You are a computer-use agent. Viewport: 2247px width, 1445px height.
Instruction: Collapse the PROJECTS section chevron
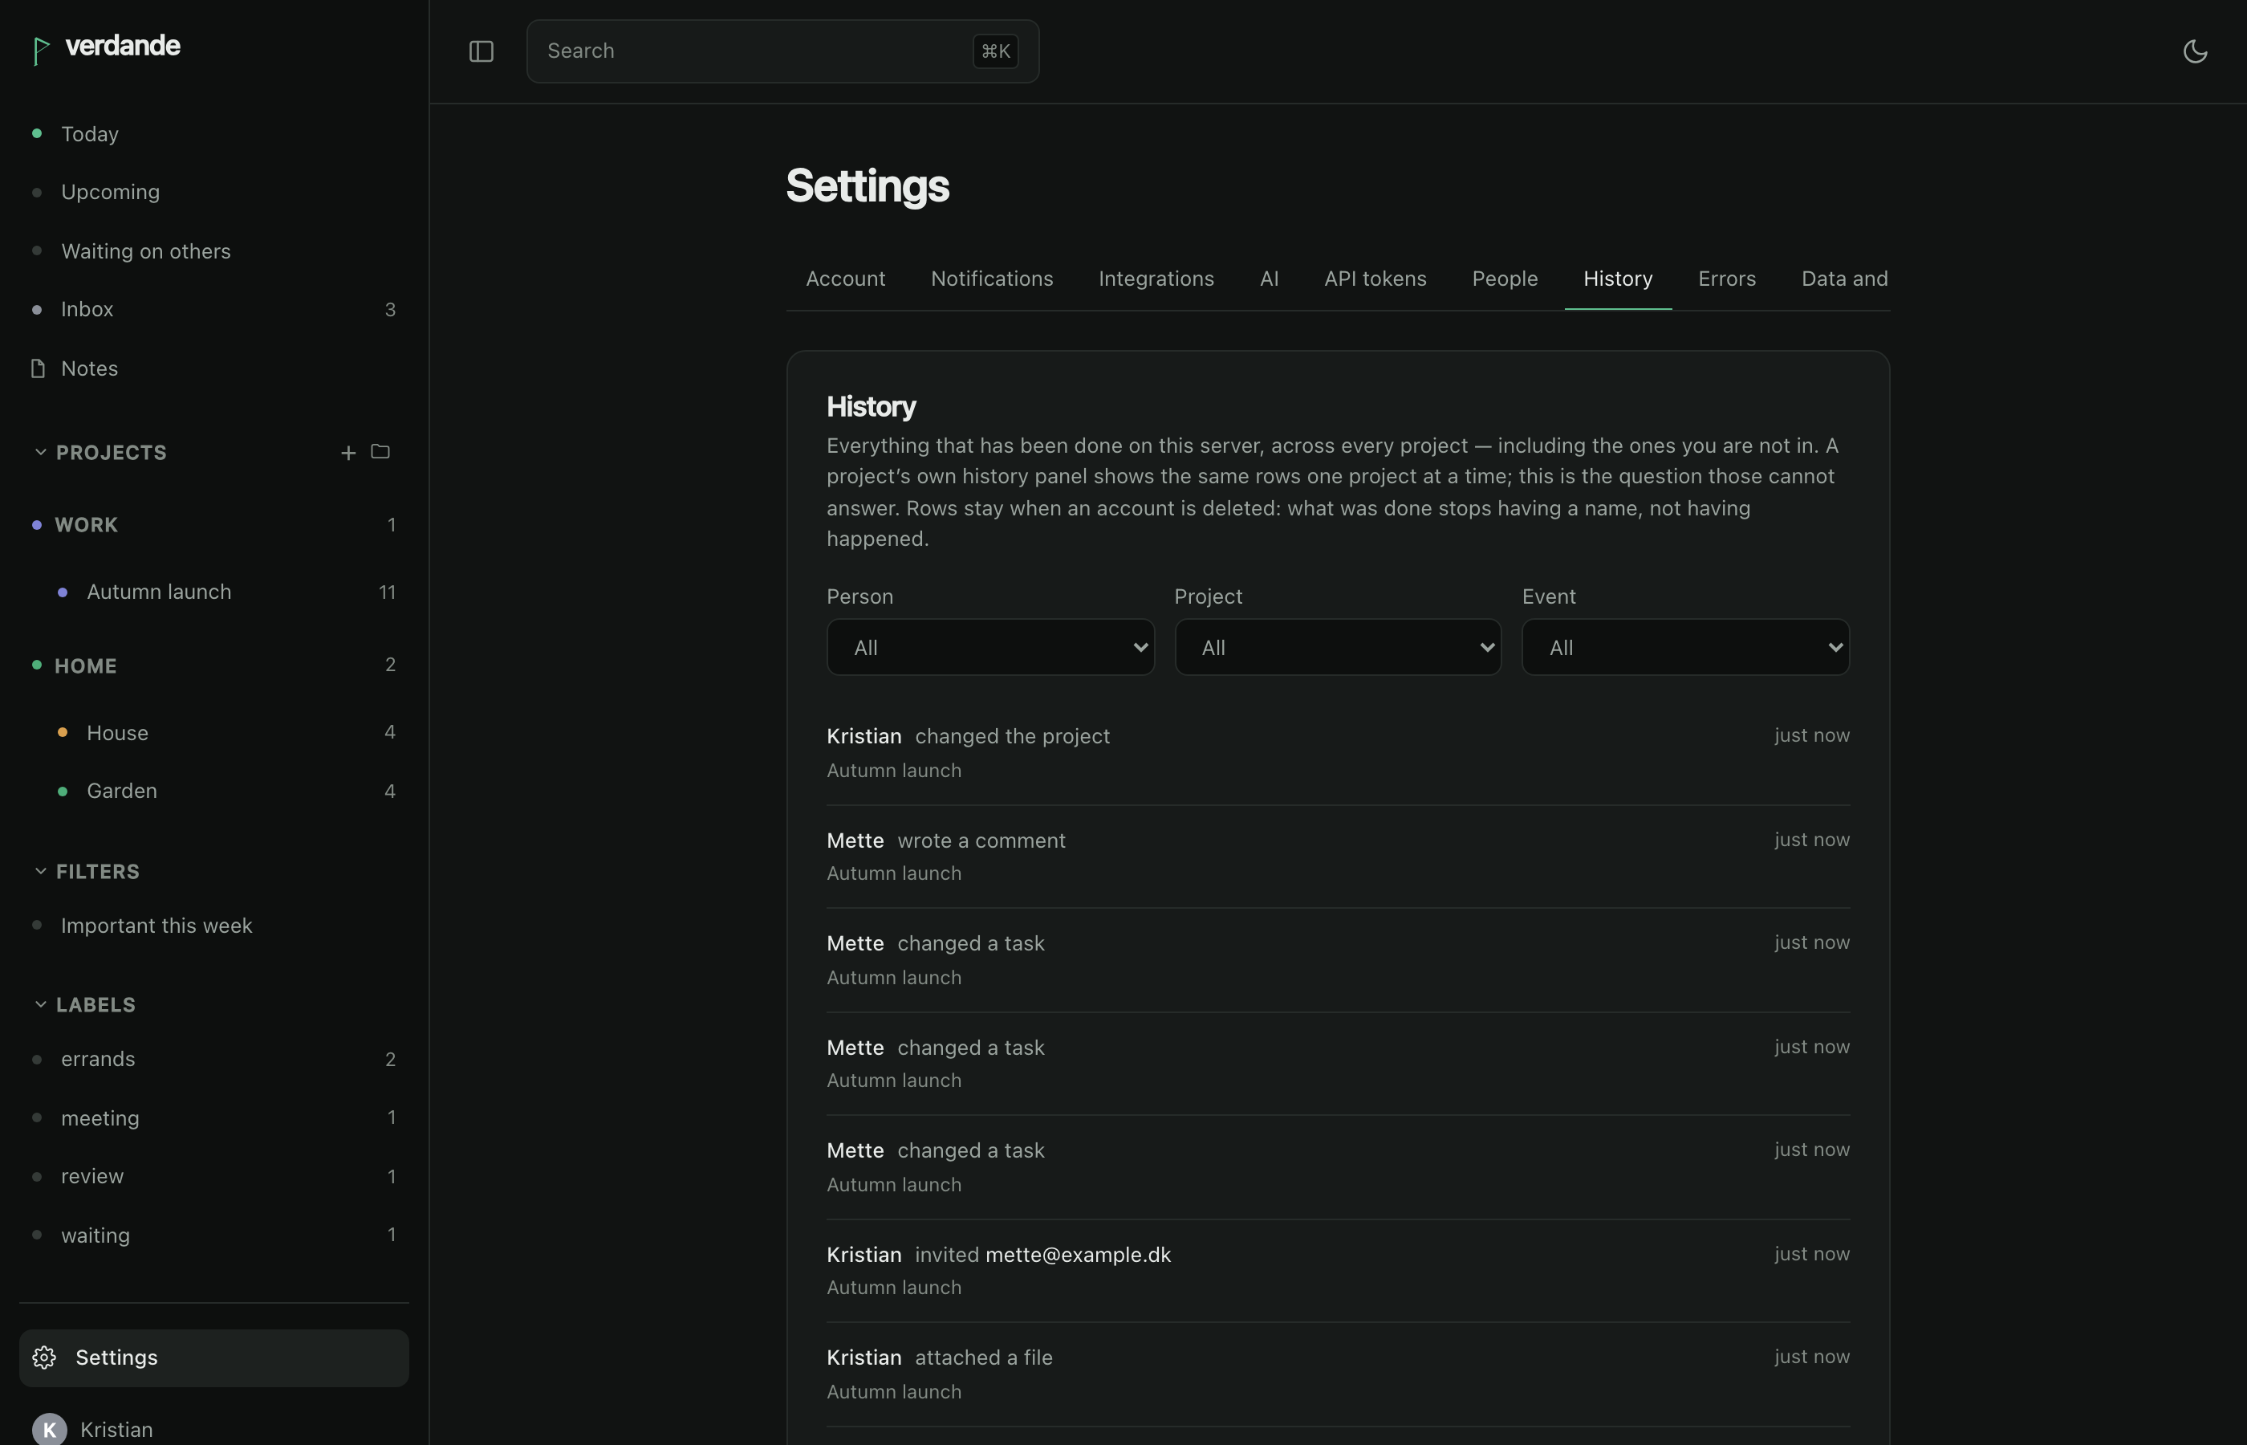[x=40, y=452]
